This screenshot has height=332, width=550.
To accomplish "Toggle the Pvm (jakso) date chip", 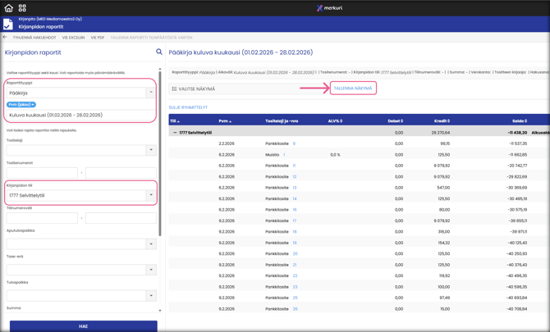I will pos(21,105).
